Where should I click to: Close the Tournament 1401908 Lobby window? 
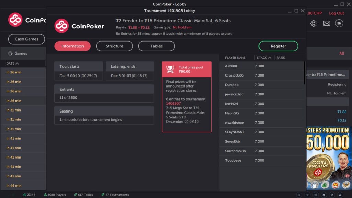tap(302, 11)
